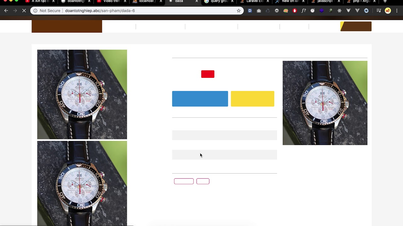Open the Chrome three-dot menu
This screenshot has width=403, height=226.
[397, 11]
